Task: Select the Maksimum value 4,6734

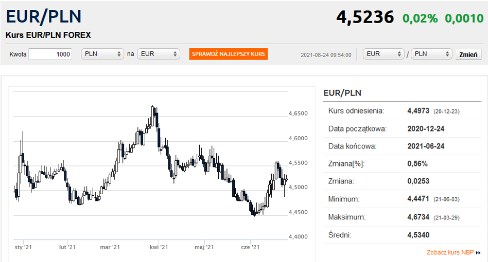Action: click(x=418, y=217)
